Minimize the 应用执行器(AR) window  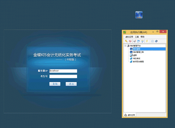(153, 32)
